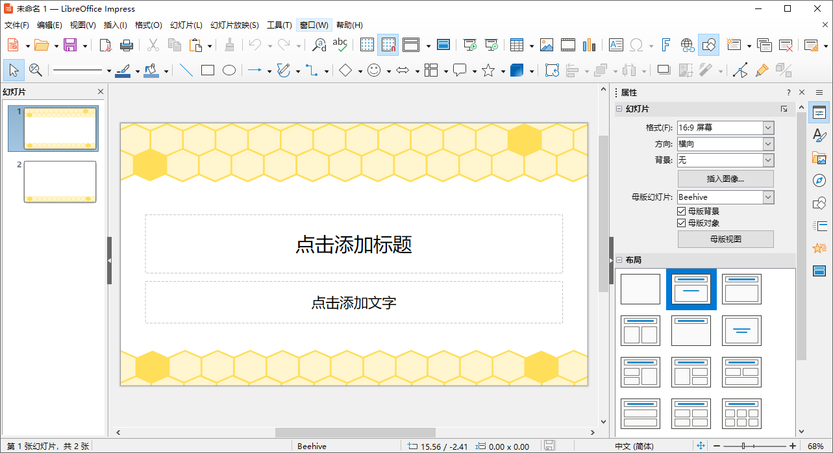Select the Zoom tool
833x453 pixels.
tap(35, 69)
